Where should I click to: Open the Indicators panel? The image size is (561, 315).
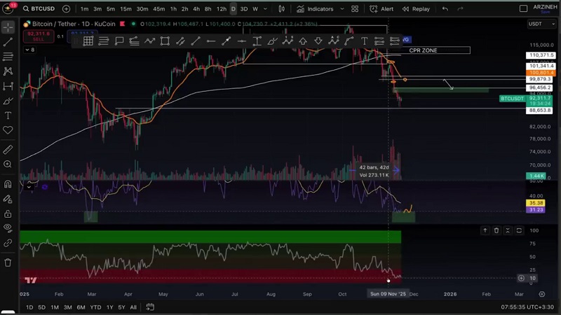point(315,9)
